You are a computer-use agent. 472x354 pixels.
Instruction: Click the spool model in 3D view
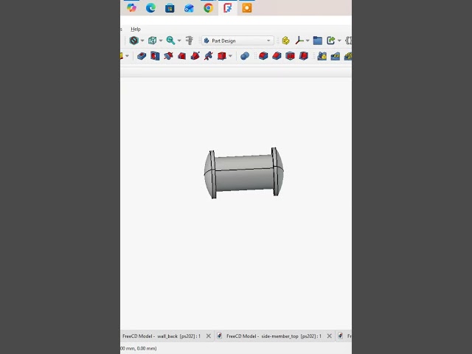pyautogui.click(x=244, y=173)
